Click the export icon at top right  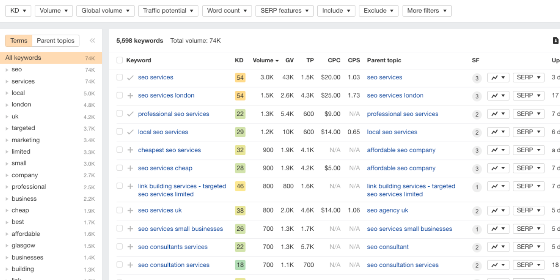pos(555,41)
